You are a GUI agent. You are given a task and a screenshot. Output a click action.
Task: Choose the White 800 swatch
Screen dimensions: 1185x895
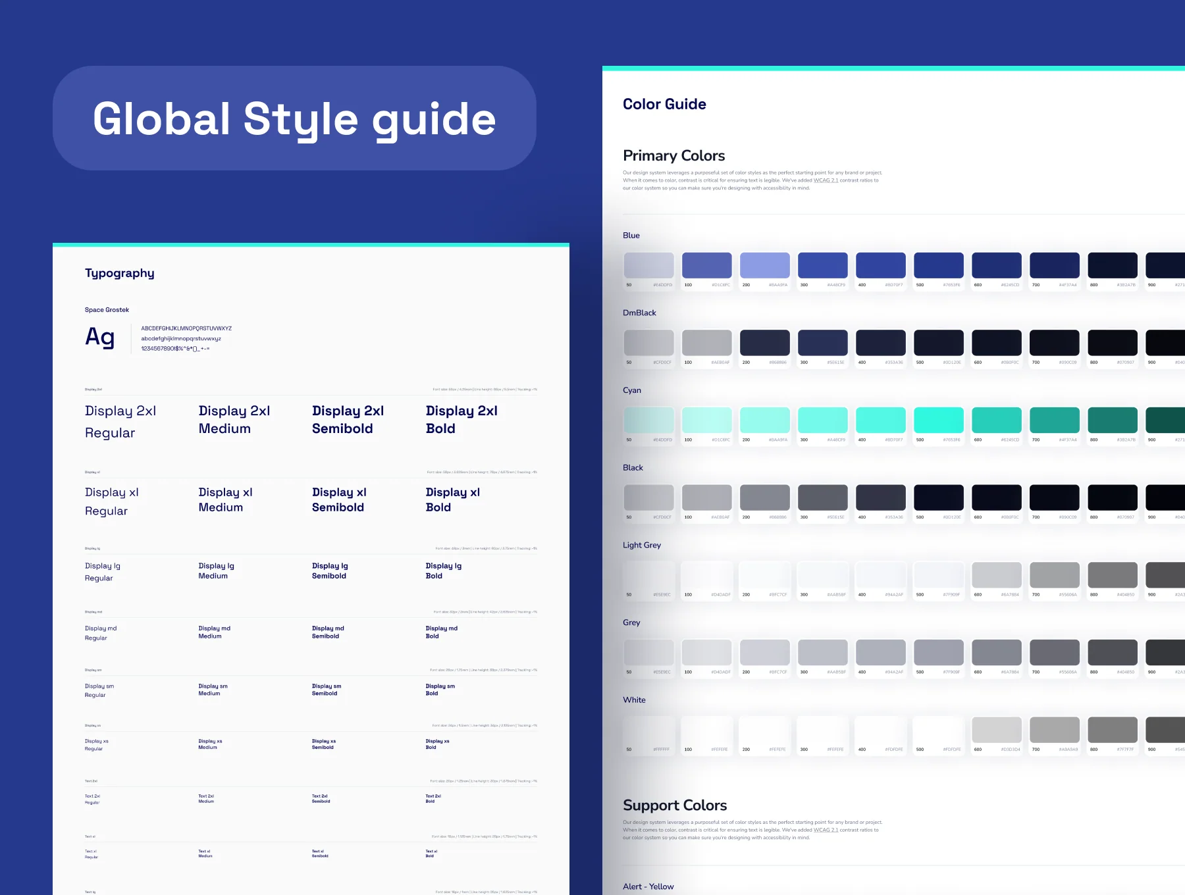pyautogui.click(x=1112, y=730)
